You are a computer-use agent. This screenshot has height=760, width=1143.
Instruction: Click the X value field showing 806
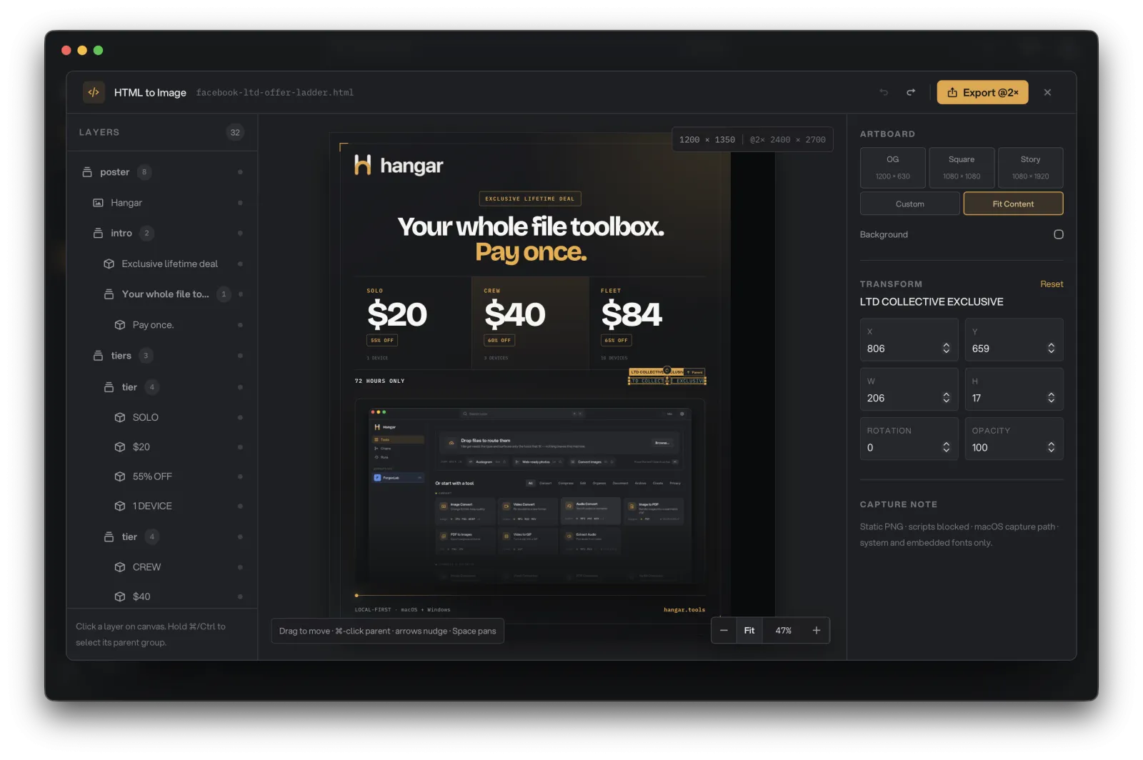coord(909,340)
